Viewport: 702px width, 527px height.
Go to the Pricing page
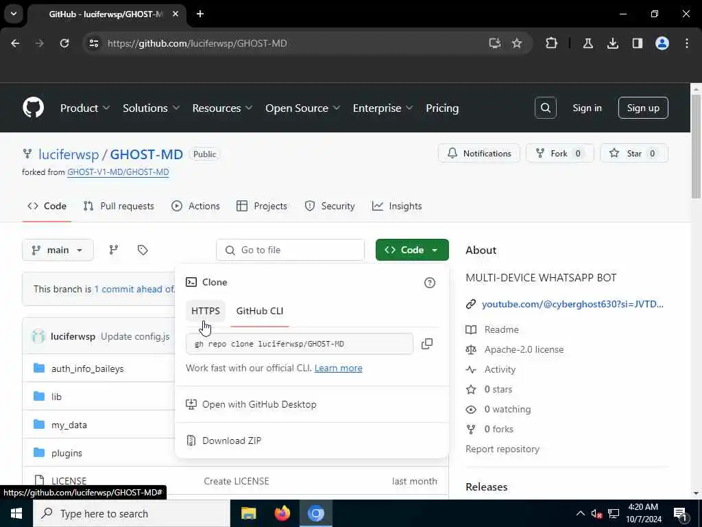442,108
